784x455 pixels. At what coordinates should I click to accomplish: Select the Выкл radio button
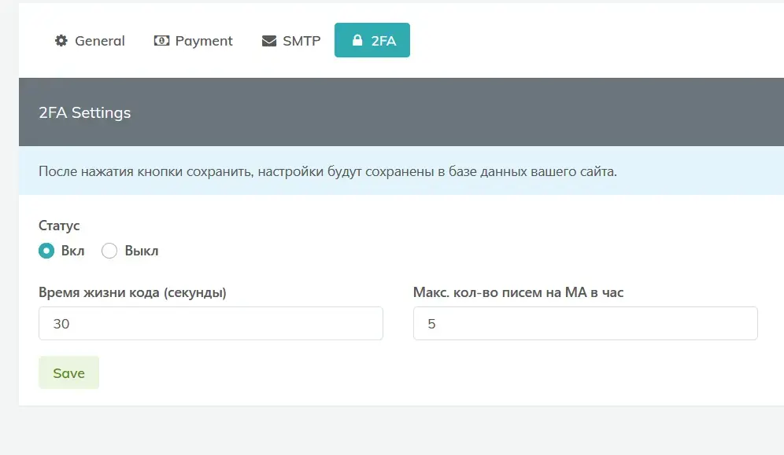pyautogui.click(x=109, y=251)
